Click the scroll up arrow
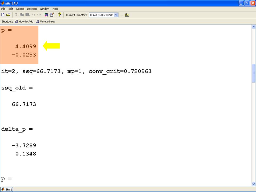 click(254, 27)
